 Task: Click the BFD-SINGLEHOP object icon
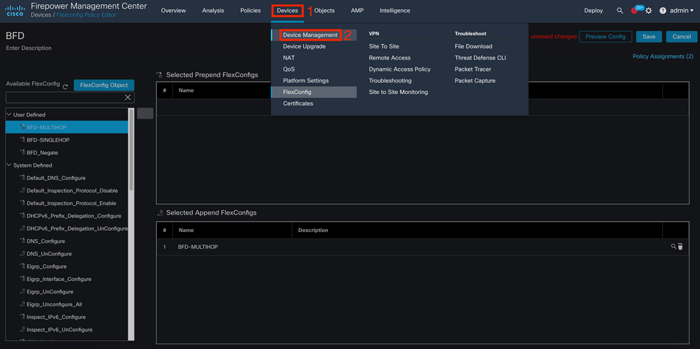[x=22, y=139]
